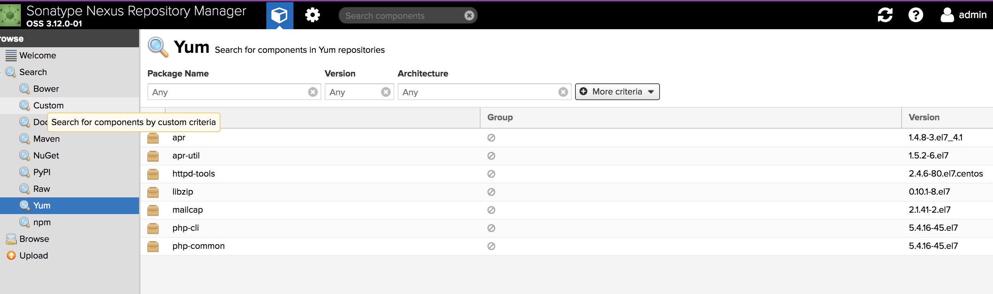Viewport: 993px width, 294px height.
Task: Click version 0.10.1-8.el7 cell
Action: point(929,192)
